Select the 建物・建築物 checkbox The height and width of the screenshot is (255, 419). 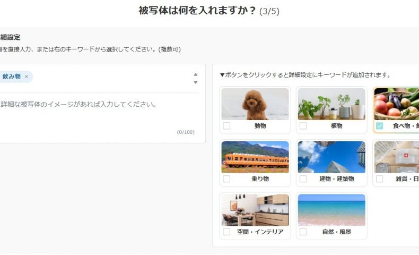pyautogui.click(x=303, y=179)
